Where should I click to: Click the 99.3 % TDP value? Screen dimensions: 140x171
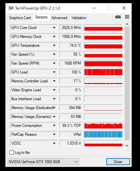[71, 126]
